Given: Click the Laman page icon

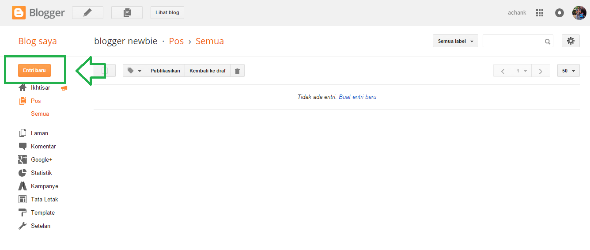Looking at the screenshot, I should (x=23, y=133).
